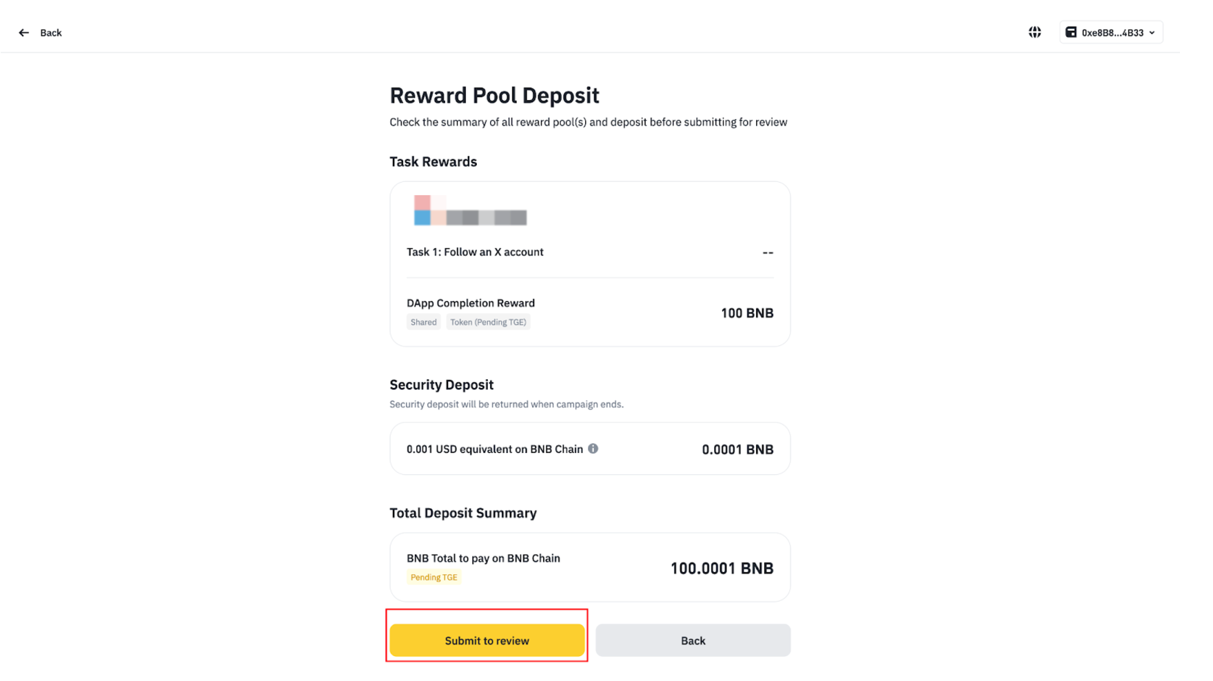Open the globe language selector
Viewport: 1213px width, 681px height.
click(x=1034, y=32)
